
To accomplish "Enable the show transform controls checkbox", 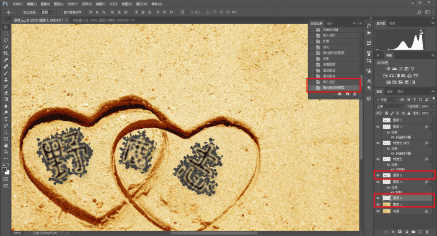I will 60,12.
